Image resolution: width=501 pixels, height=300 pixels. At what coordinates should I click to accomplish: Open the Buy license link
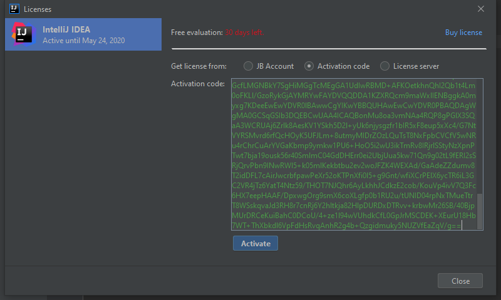point(463,32)
